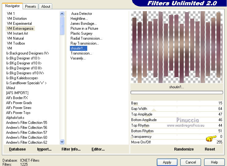Apply the filter

coord(167,162)
